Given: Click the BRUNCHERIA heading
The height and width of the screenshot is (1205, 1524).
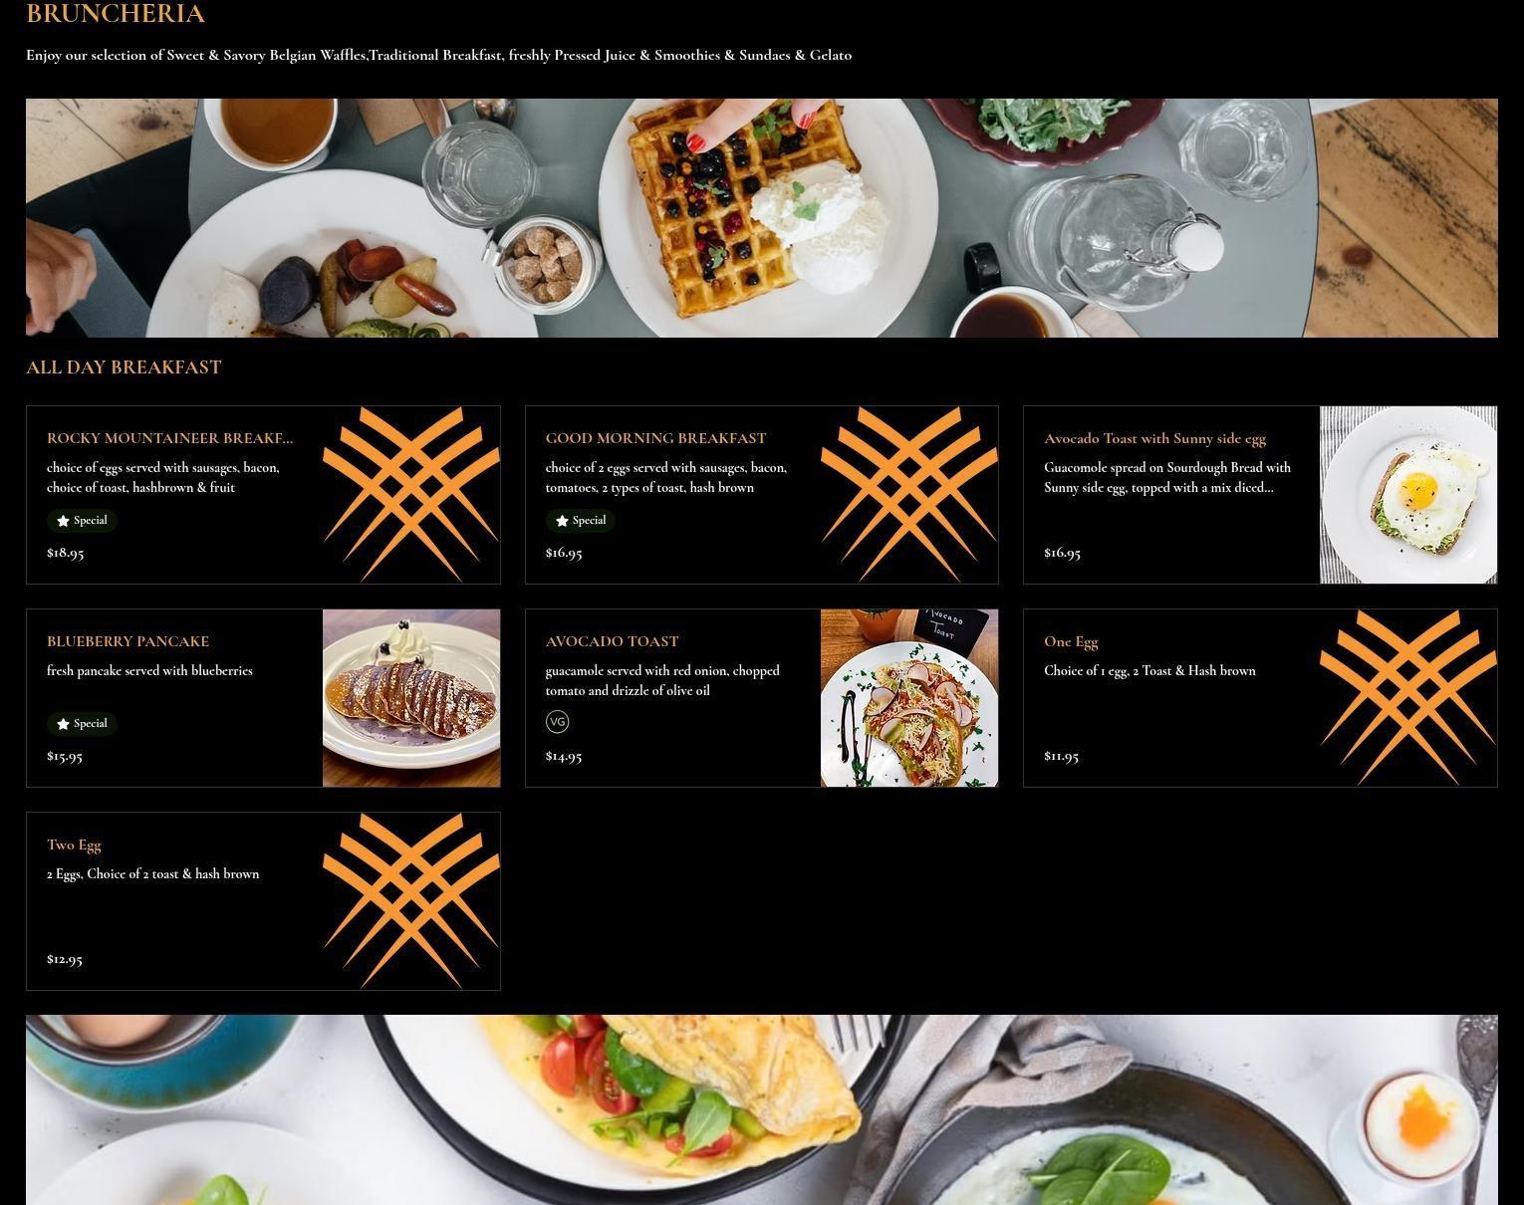Looking at the screenshot, I should [116, 14].
